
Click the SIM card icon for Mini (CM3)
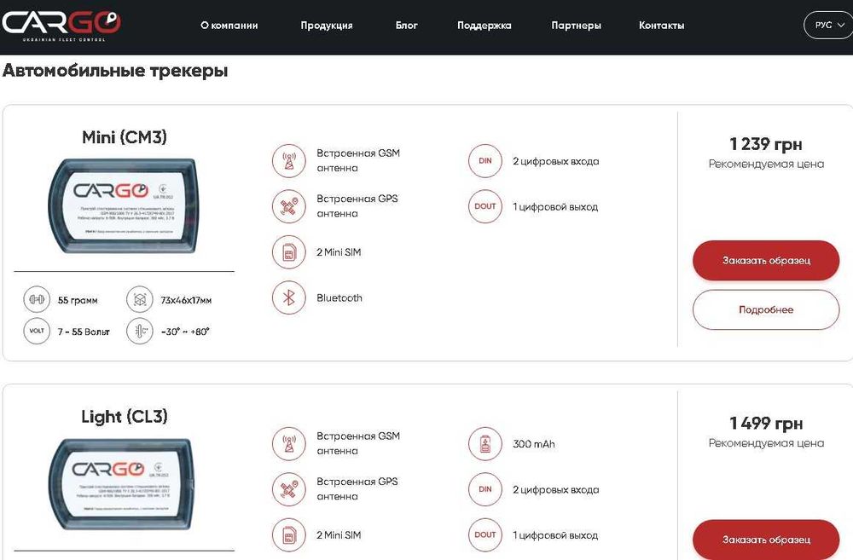(289, 252)
